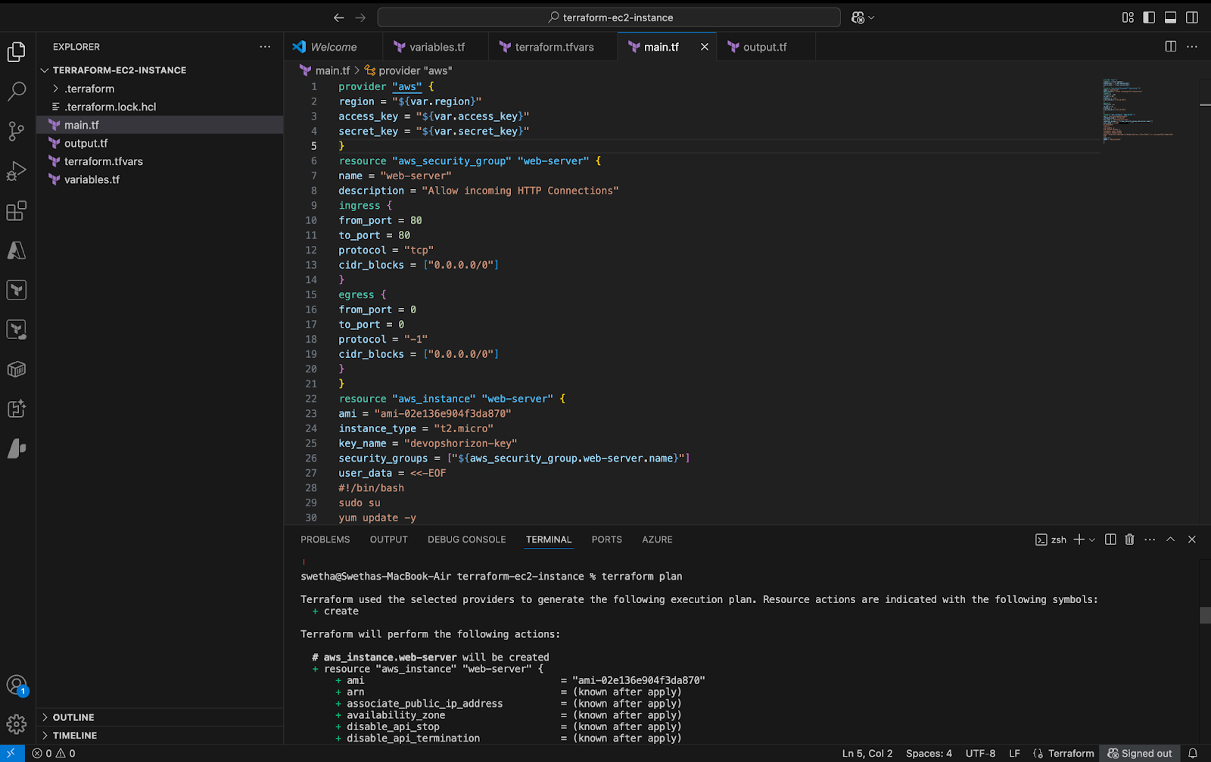The width and height of the screenshot is (1211, 762).
Task: Click the command center search box
Action: coord(609,17)
